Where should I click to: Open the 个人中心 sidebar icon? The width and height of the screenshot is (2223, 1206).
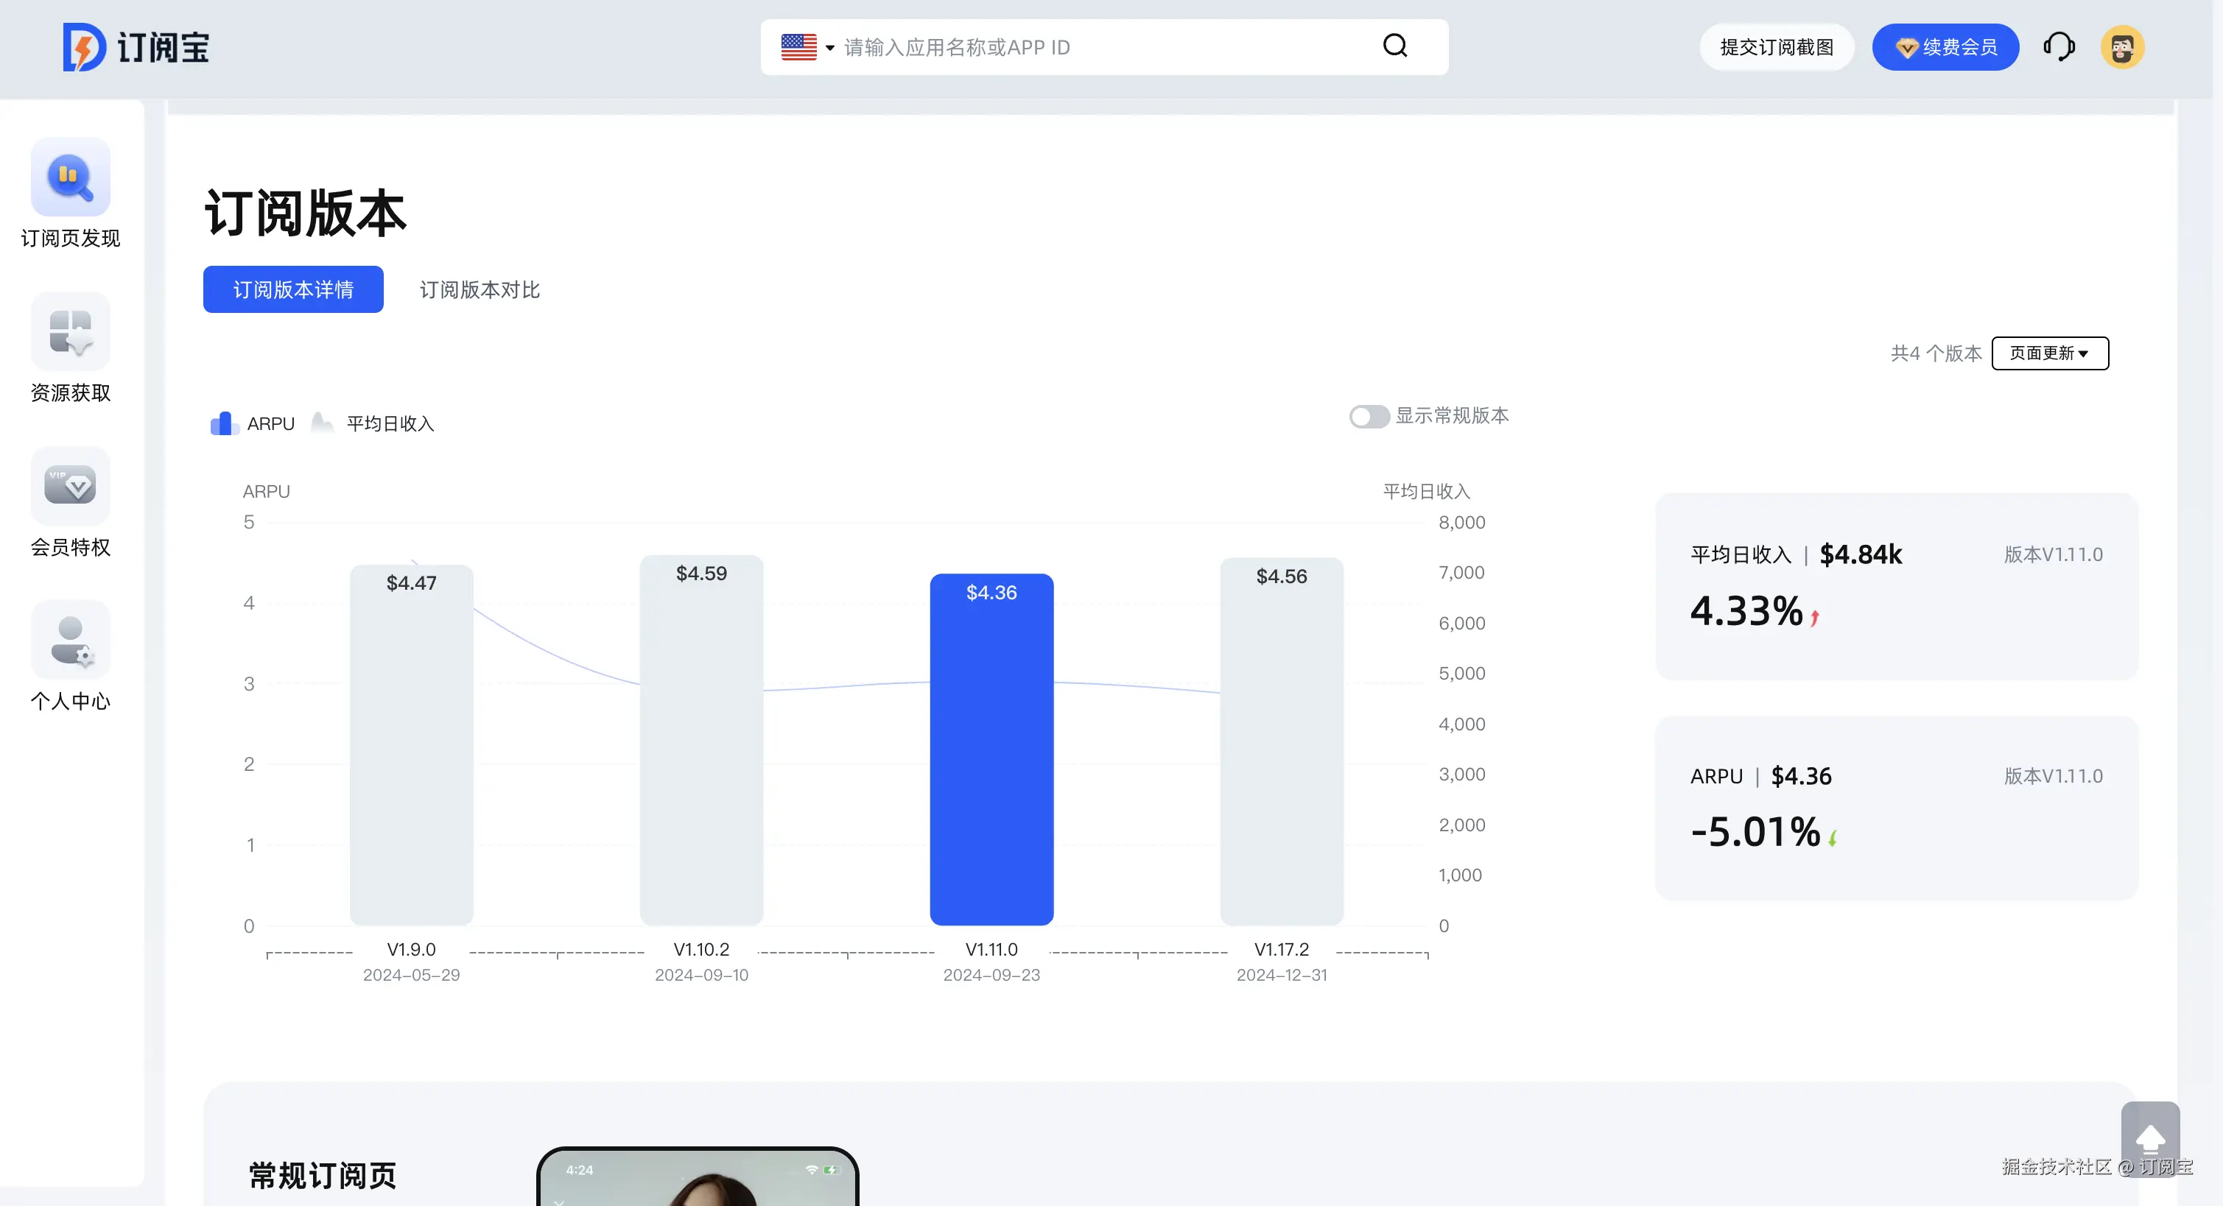tap(70, 640)
